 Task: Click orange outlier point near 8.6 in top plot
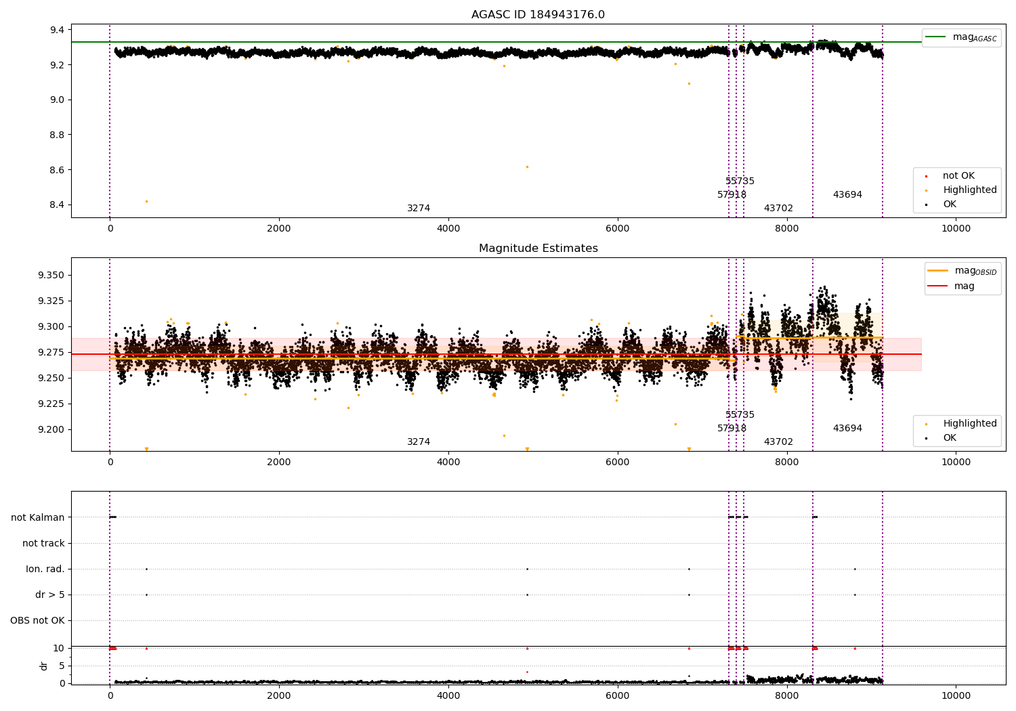click(x=527, y=167)
